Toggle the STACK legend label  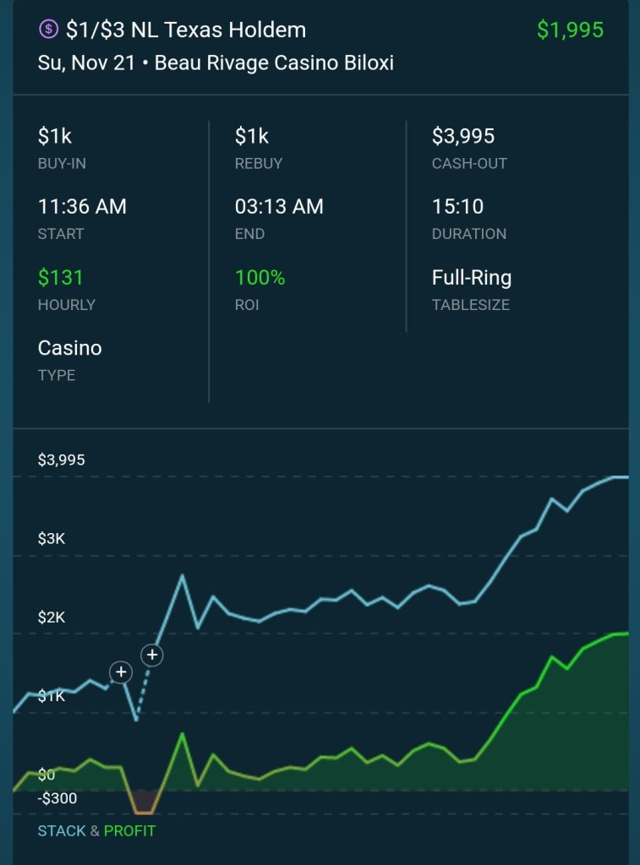[x=62, y=831]
